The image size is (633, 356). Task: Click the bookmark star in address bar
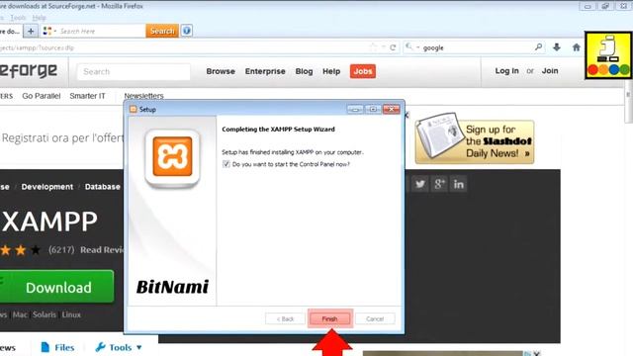pos(373,47)
